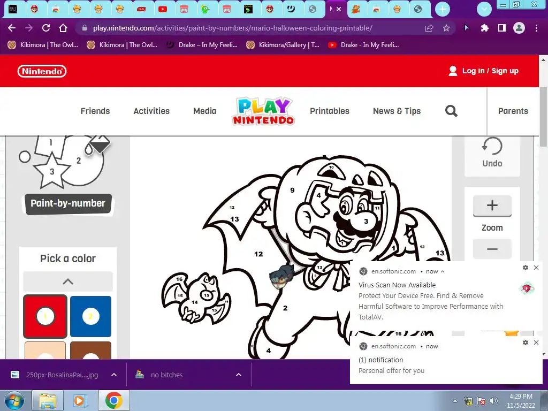Screen dimensions: 548x411
Task: Share this page from the address bar
Action: [x=429, y=28]
